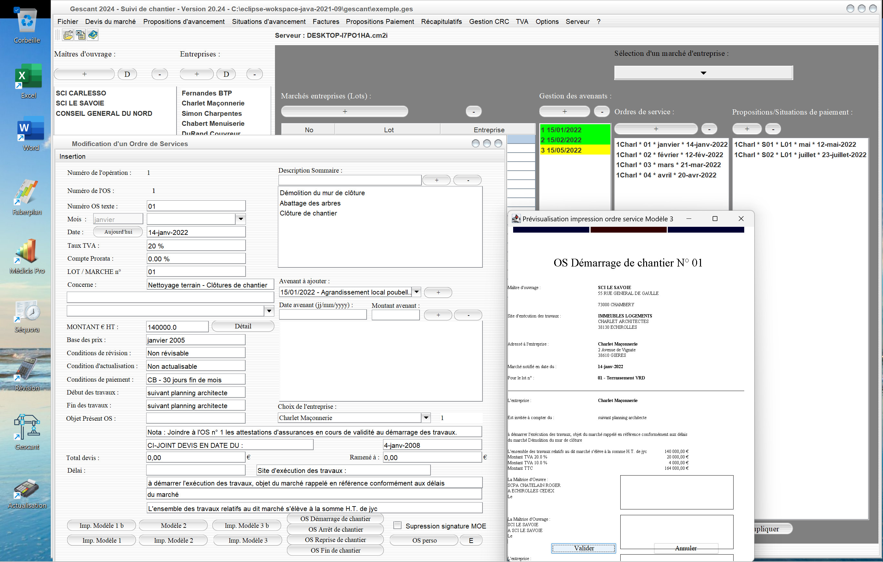This screenshot has width=883, height=562.
Task: Open file via toolbar folder icon
Action: point(68,35)
